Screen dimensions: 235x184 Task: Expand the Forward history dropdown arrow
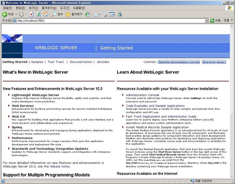point(26,14)
